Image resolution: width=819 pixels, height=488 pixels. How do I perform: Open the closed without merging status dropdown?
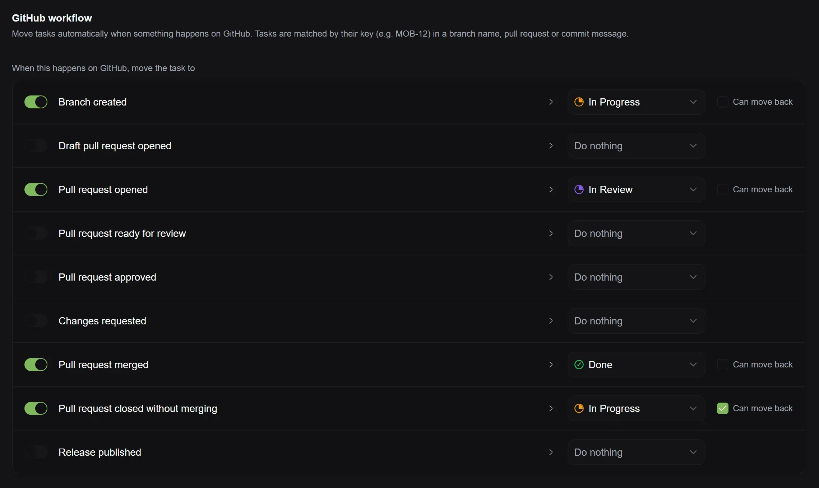pos(636,408)
